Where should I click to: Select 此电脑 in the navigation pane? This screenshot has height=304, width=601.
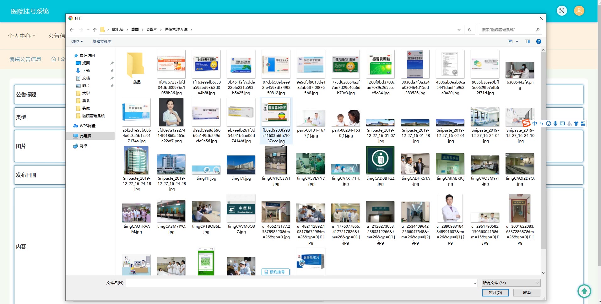click(85, 136)
